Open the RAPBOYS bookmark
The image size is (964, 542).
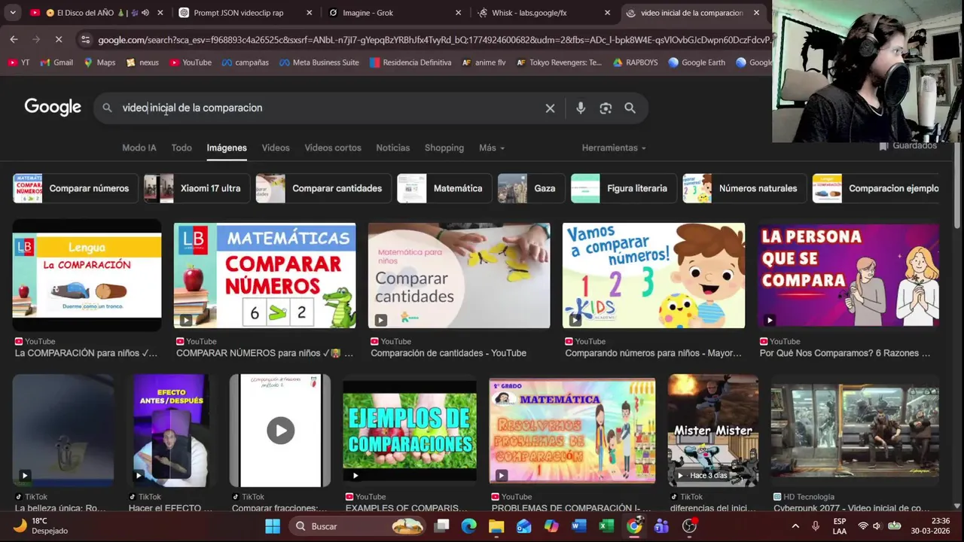click(635, 62)
